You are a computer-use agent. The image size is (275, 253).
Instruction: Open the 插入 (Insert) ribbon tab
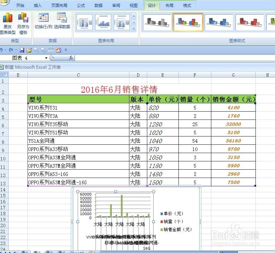point(38,5)
